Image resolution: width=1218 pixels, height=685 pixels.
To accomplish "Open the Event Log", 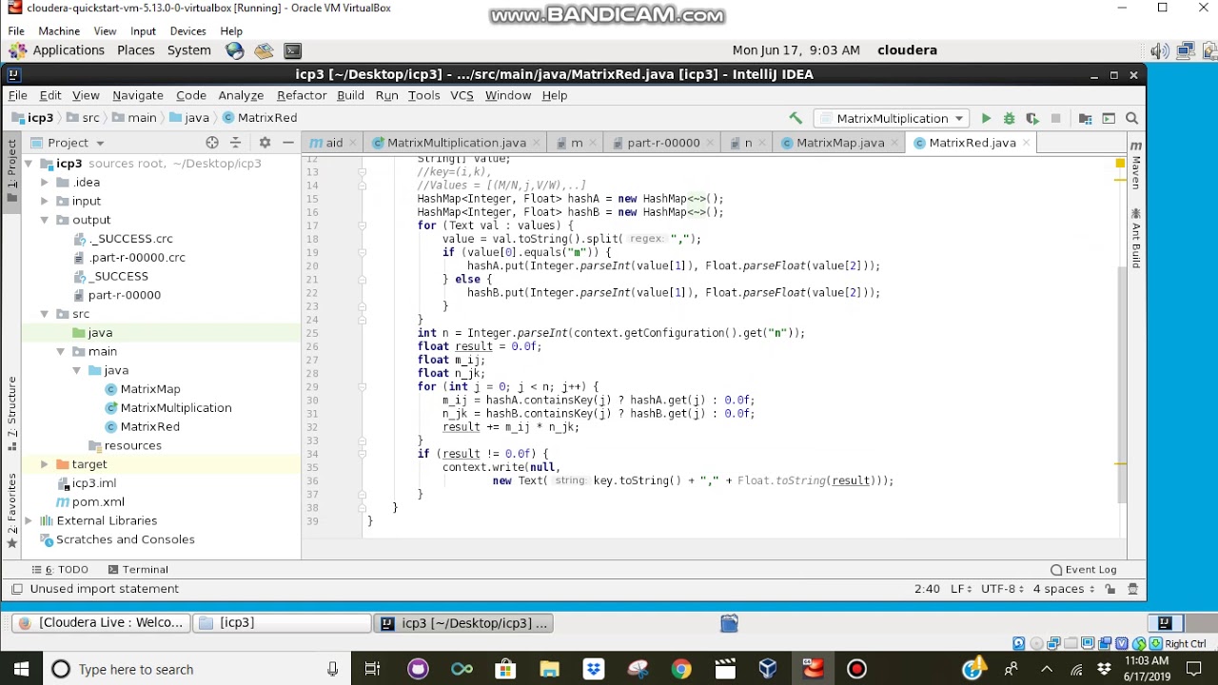I will pos(1084,570).
